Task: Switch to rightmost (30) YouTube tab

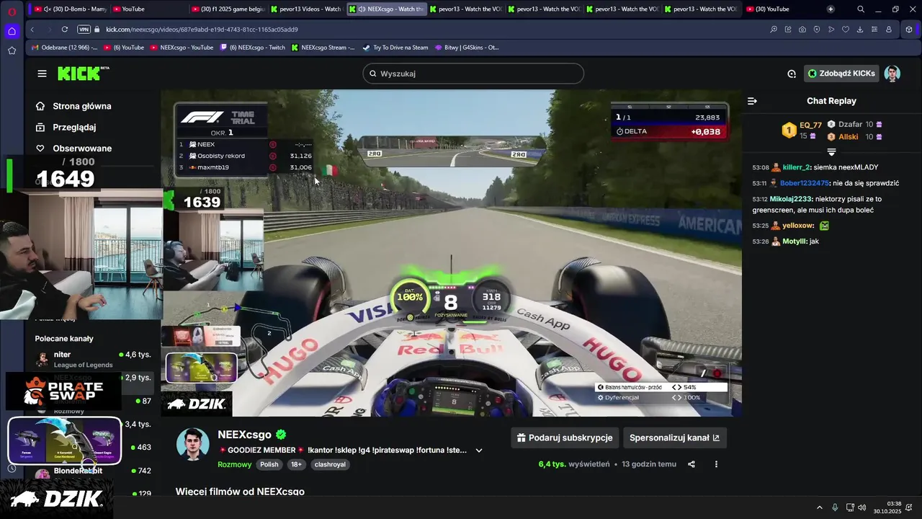Action: coord(782,9)
